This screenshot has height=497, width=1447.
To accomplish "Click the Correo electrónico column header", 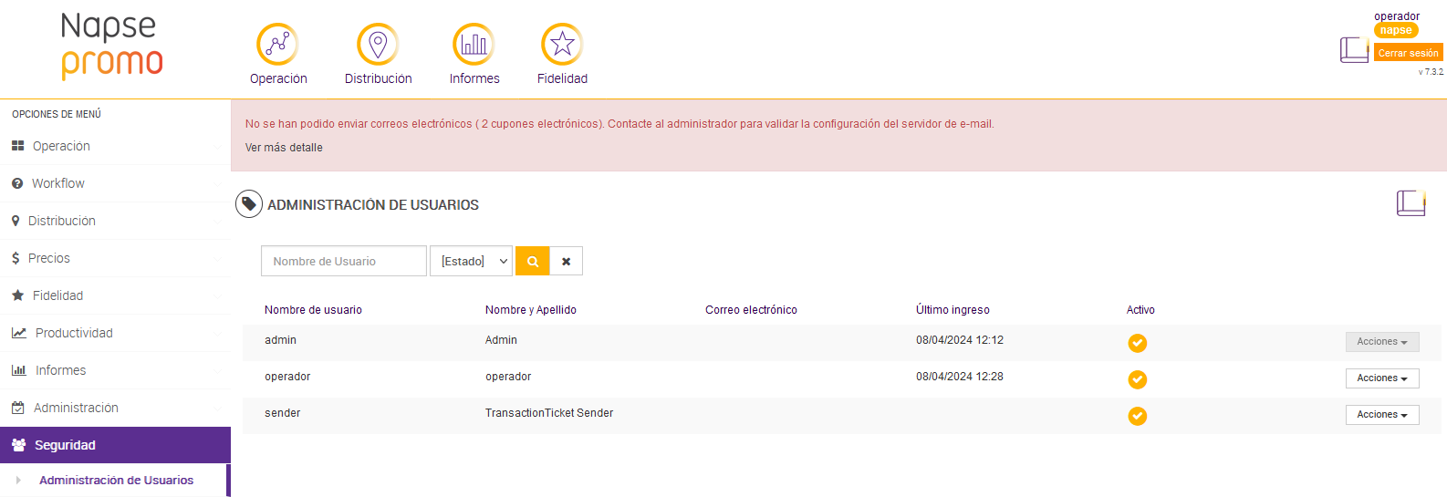I will [751, 310].
